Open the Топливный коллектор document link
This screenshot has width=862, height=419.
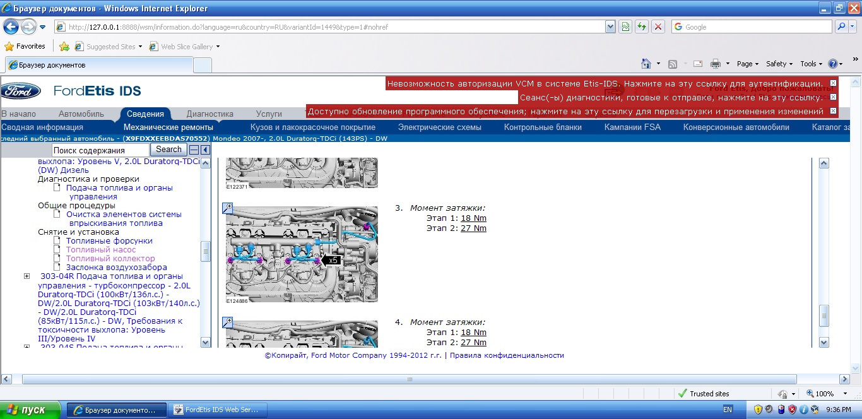pos(110,258)
